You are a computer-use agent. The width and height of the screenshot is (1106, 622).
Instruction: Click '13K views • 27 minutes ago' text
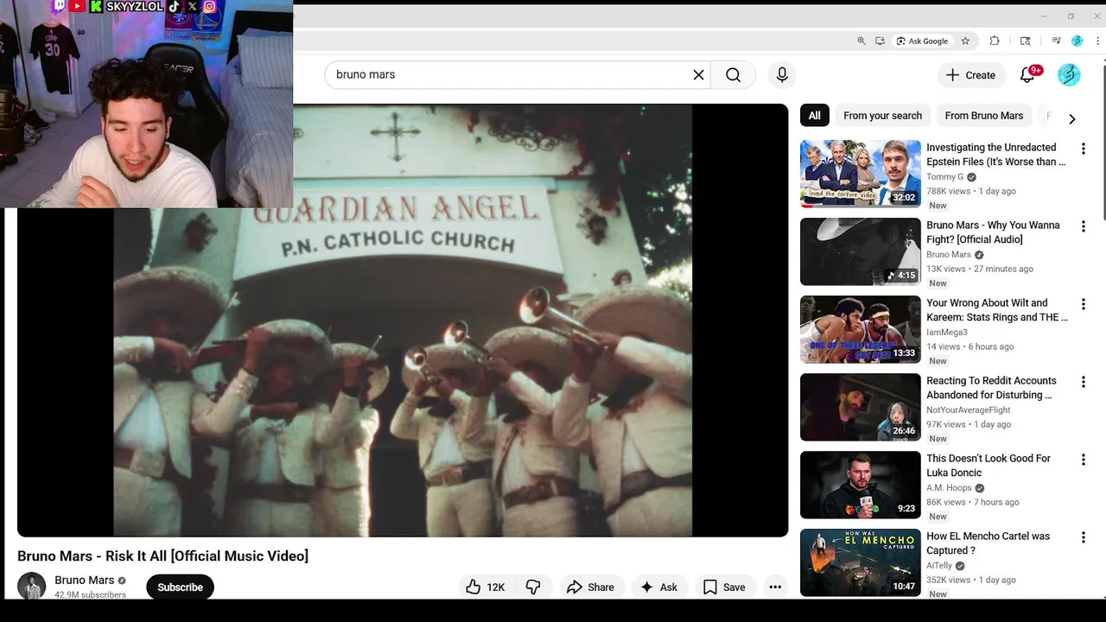click(980, 269)
